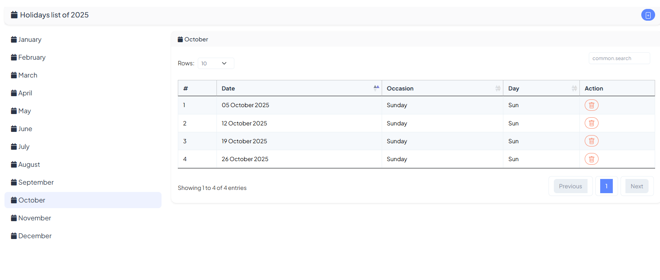Delete the 12 October 2025 holiday
The width and height of the screenshot is (660, 280).
(591, 123)
